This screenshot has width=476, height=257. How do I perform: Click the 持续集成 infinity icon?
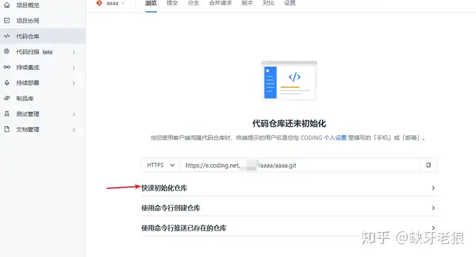click(7, 67)
